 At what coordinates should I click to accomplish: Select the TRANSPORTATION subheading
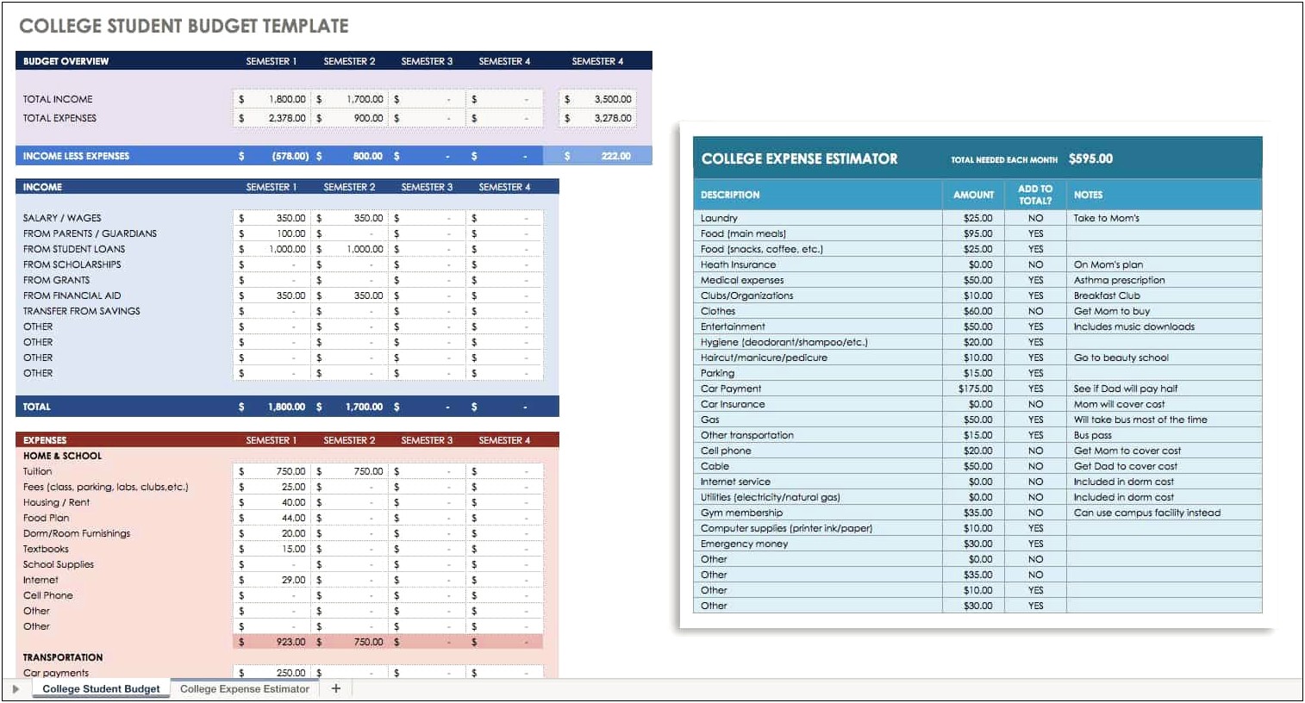click(x=63, y=657)
